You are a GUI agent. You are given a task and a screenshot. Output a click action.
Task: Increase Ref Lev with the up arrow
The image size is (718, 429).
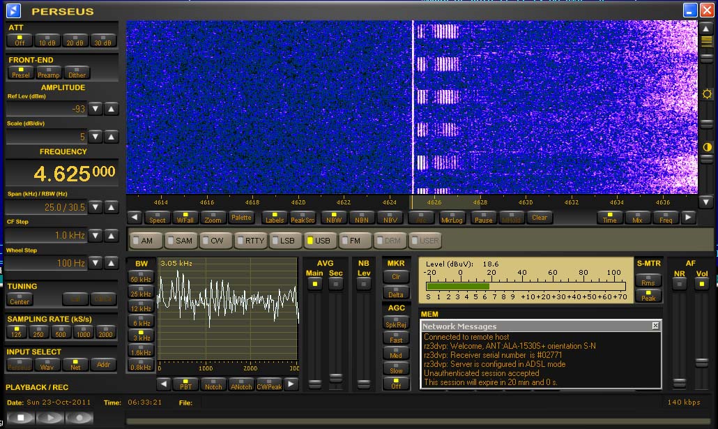[x=112, y=109]
